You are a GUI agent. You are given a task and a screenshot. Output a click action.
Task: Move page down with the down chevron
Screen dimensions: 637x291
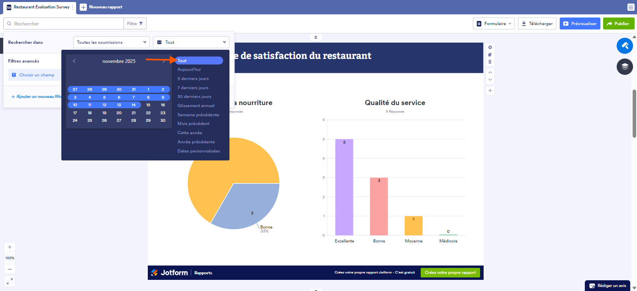click(490, 80)
